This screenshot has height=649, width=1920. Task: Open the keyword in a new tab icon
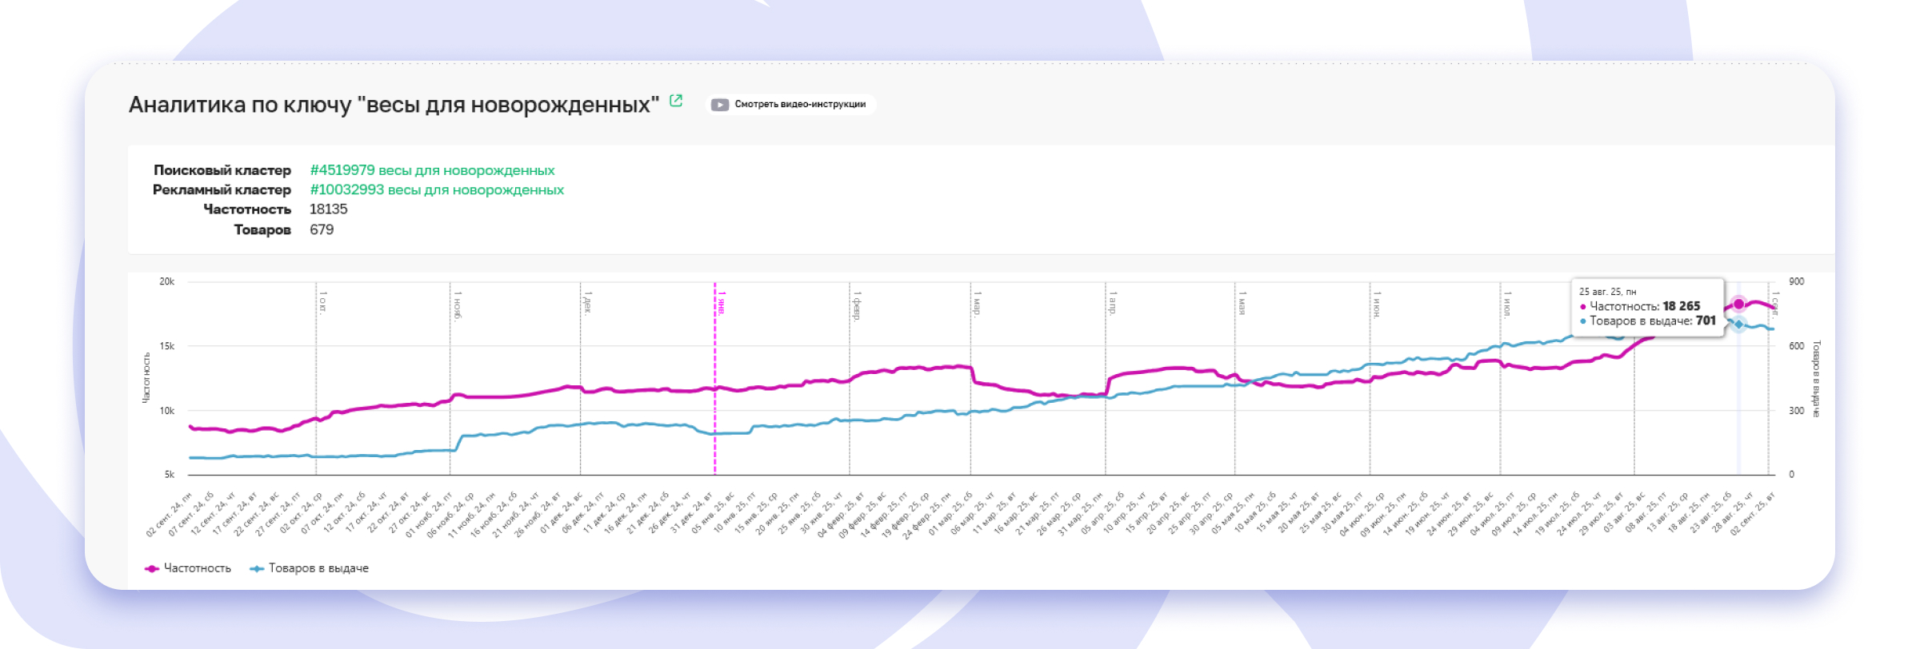[676, 101]
